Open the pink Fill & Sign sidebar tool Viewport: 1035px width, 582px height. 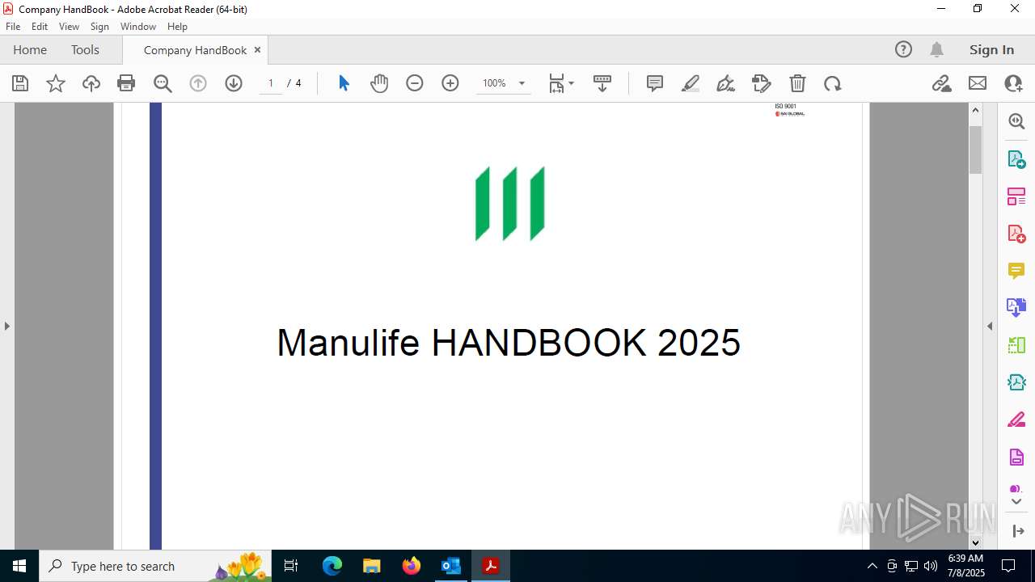coord(1016,420)
